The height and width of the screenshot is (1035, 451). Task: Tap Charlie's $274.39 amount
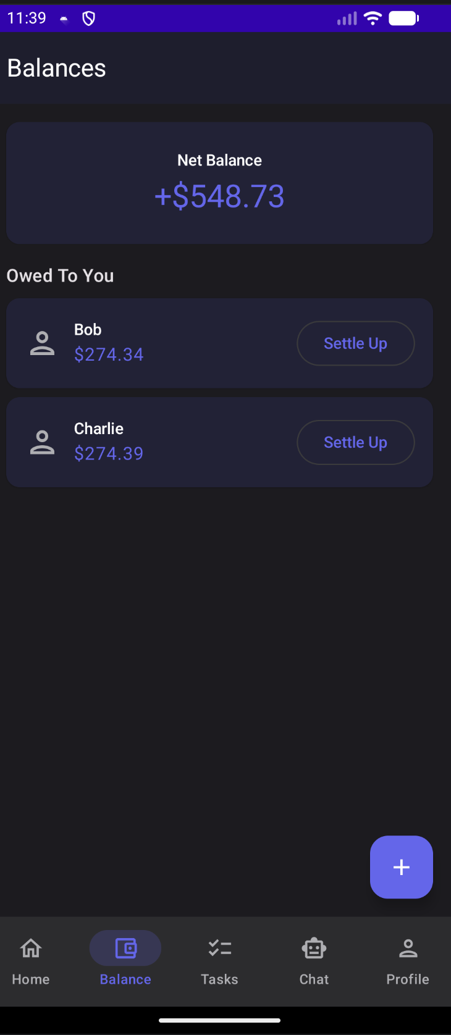click(109, 453)
